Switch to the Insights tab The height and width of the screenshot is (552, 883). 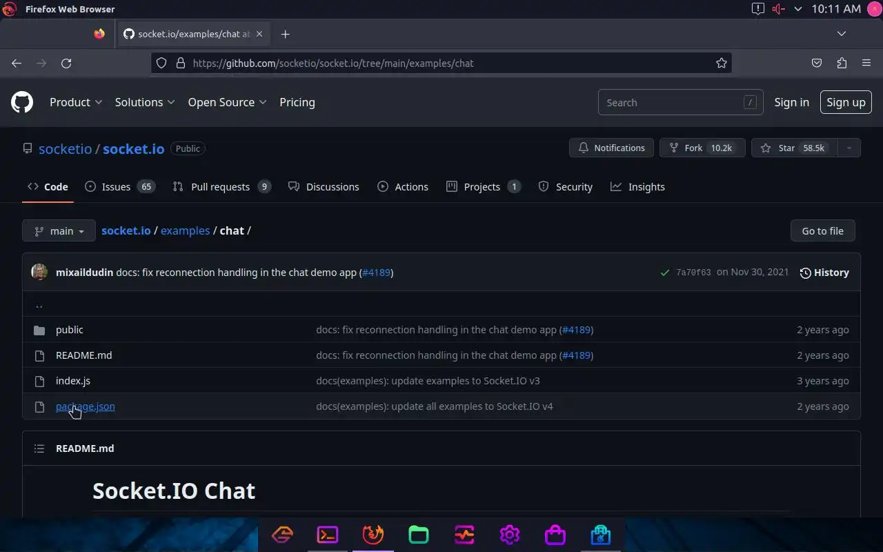(x=638, y=187)
